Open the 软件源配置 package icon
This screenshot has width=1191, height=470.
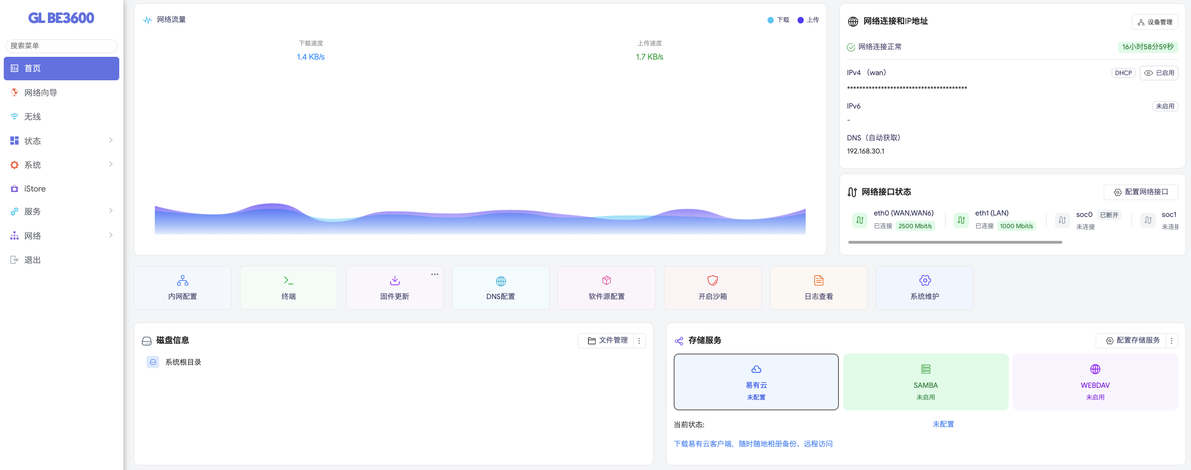click(x=607, y=281)
